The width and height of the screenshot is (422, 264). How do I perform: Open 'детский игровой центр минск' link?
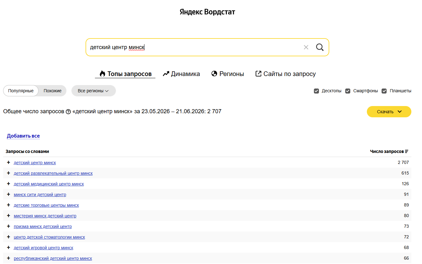click(44, 248)
